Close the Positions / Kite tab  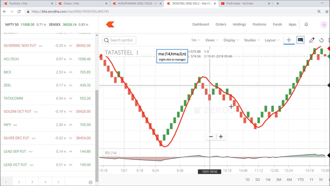pos(52,4)
